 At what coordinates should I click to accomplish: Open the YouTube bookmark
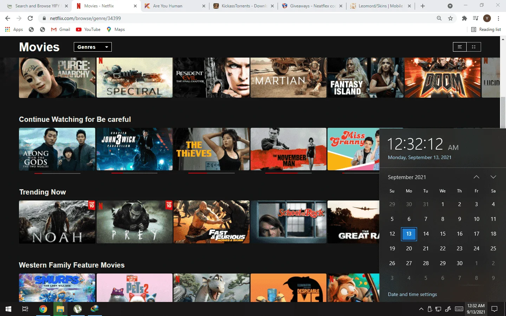[88, 29]
